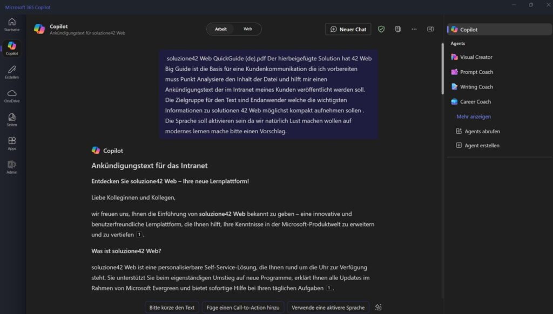Switch to Arbeit mode
Screen dimensions: 553x314
[x=221, y=29]
